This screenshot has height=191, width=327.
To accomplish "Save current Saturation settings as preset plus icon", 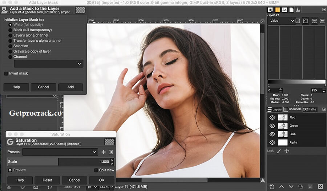I will point(104,152).
